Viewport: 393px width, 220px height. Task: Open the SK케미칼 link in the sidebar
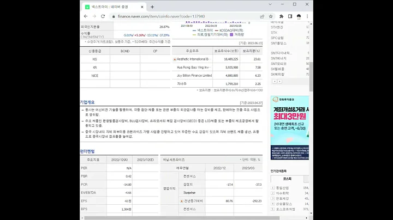[277, 74]
